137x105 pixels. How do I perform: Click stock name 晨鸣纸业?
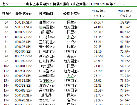point(46,90)
